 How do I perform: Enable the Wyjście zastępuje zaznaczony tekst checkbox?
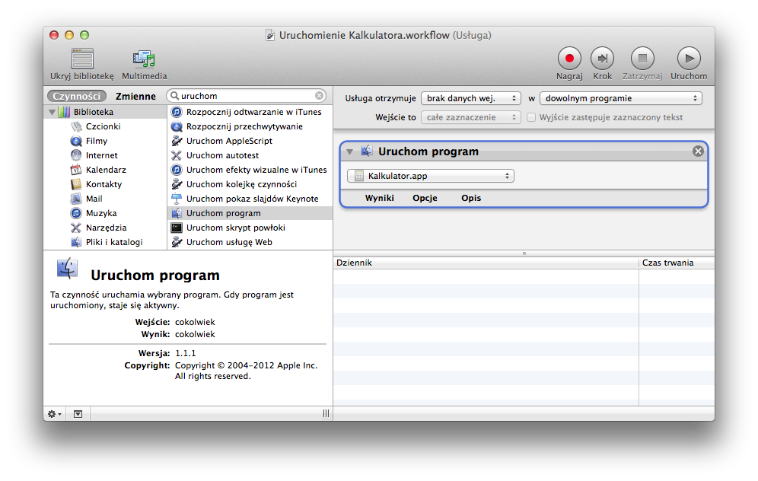click(x=530, y=116)
